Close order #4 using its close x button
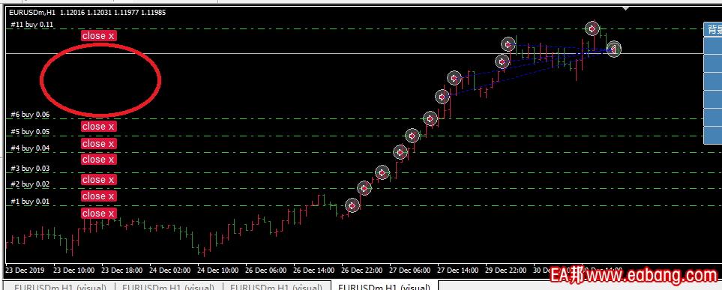The width and height of the screenshot is (722, 290). (x=98, y=160)
